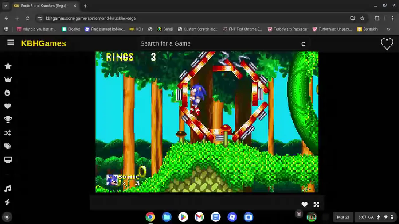Enter fullscreen with the expand icon

(316, 205)
